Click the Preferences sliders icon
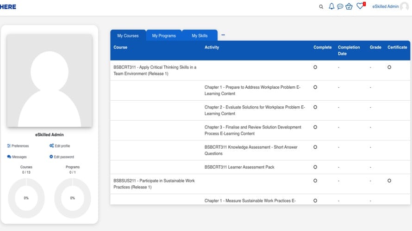Screen dimensions: 412x231 click(9, 146)
